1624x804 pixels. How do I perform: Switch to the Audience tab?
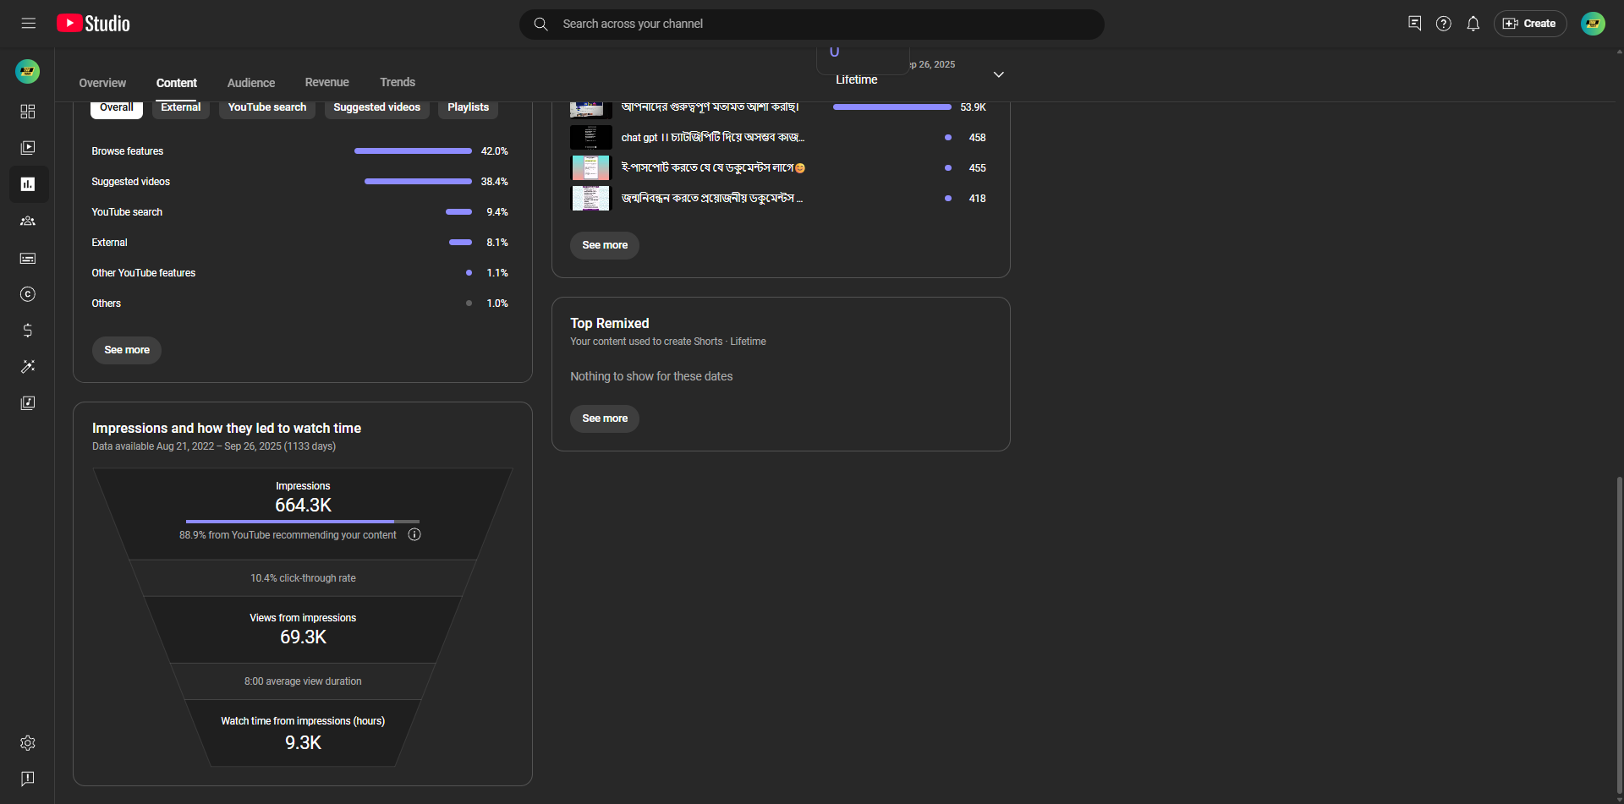[x=250, y=83]
